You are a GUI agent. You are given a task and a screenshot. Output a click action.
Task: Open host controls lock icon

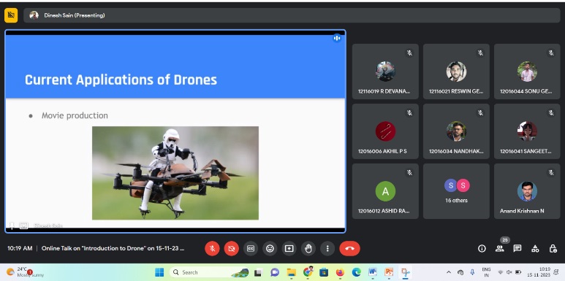[553, 249]
